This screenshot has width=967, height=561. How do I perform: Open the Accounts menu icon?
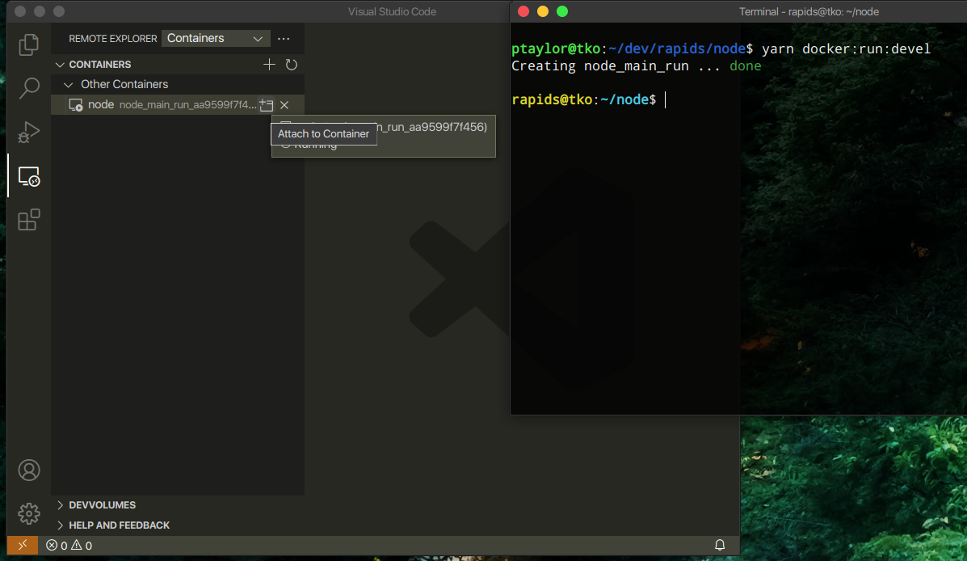pos(29,470)
